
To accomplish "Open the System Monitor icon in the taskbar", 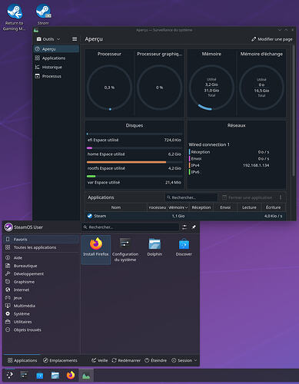I will (86, 376).
